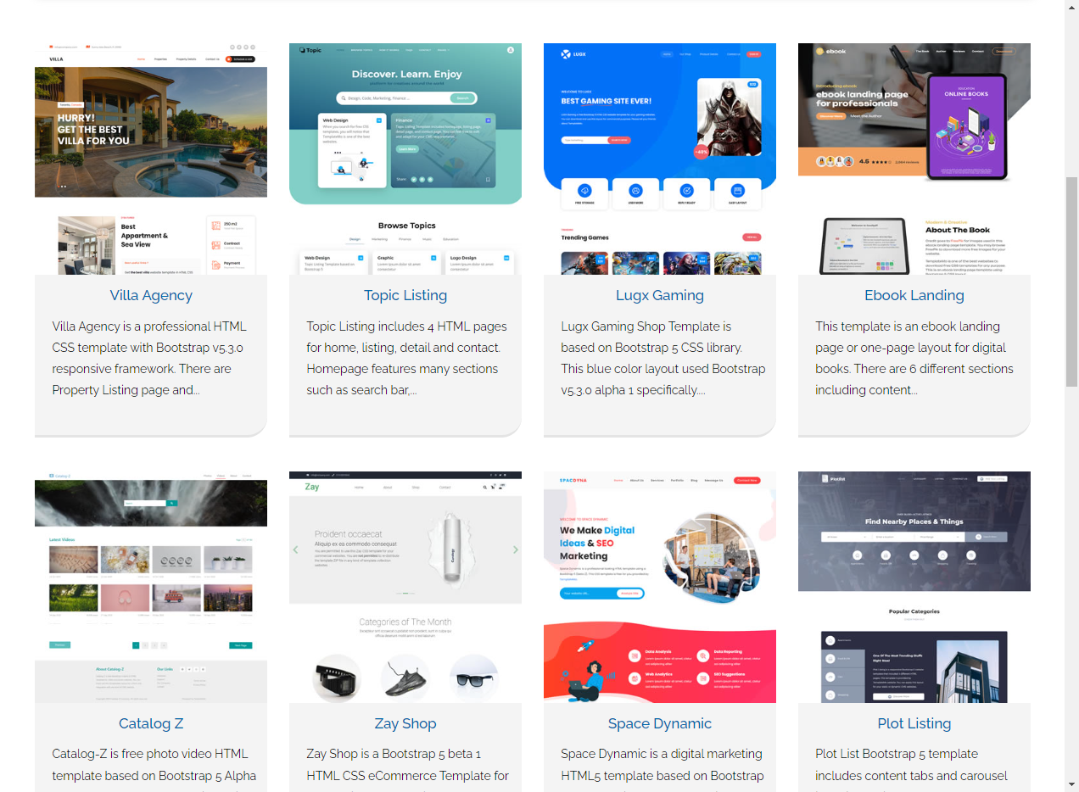
Task: Open the Plot Listing template preview image
Action: point(914,587)
